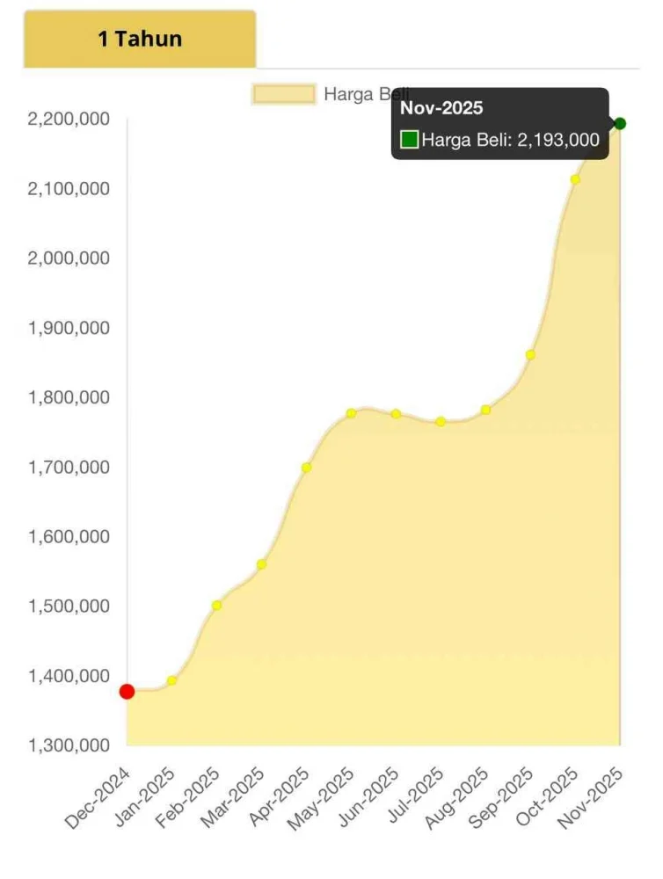Select the Oct-2025 data point
This screenshot has width=663, height=879.
pyautogui.click(x=575, y=179)
